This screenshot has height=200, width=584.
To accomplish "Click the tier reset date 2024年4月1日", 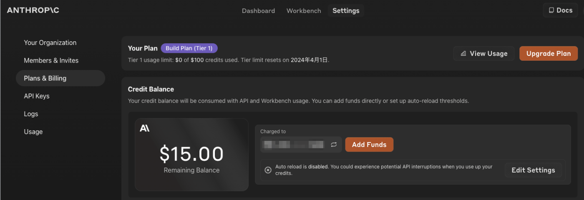I will 310,60.
